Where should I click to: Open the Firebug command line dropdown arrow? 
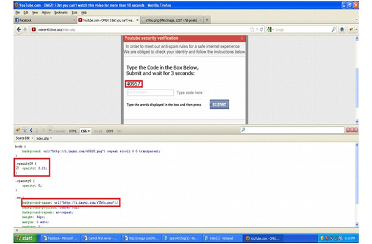pos(50,130)
